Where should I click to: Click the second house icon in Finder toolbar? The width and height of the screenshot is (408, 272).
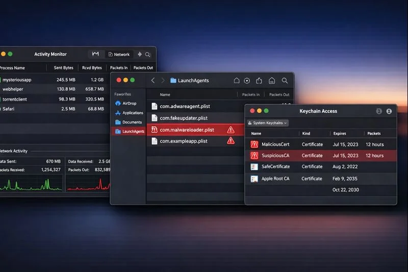[x=272, y=81]
